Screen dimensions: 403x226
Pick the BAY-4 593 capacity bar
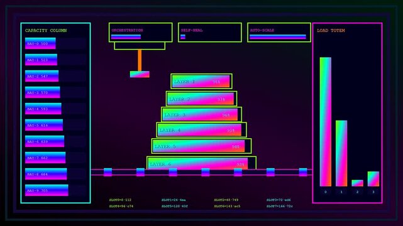point(43,109)
